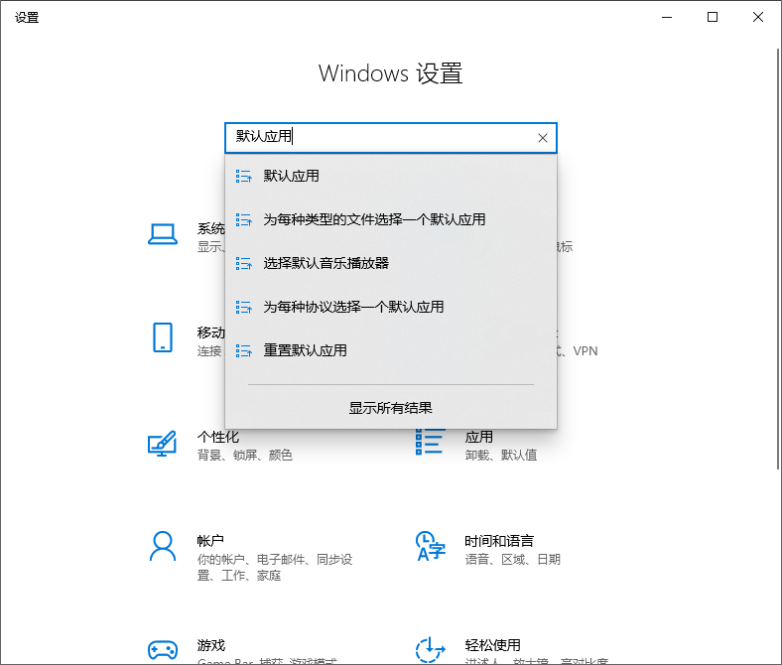This screenshot has height=665, width=782.
Task: Open the 游戏 controller icon
Action: pyautogui.click(x=163, y=650)
